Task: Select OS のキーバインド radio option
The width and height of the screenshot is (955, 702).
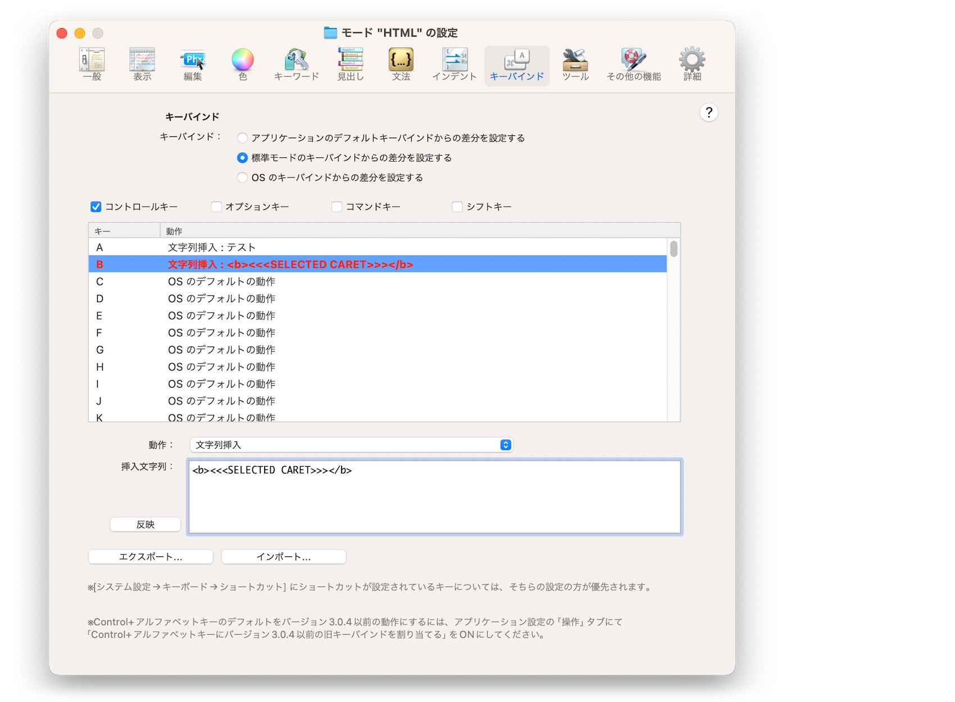Action: (243, 177)
